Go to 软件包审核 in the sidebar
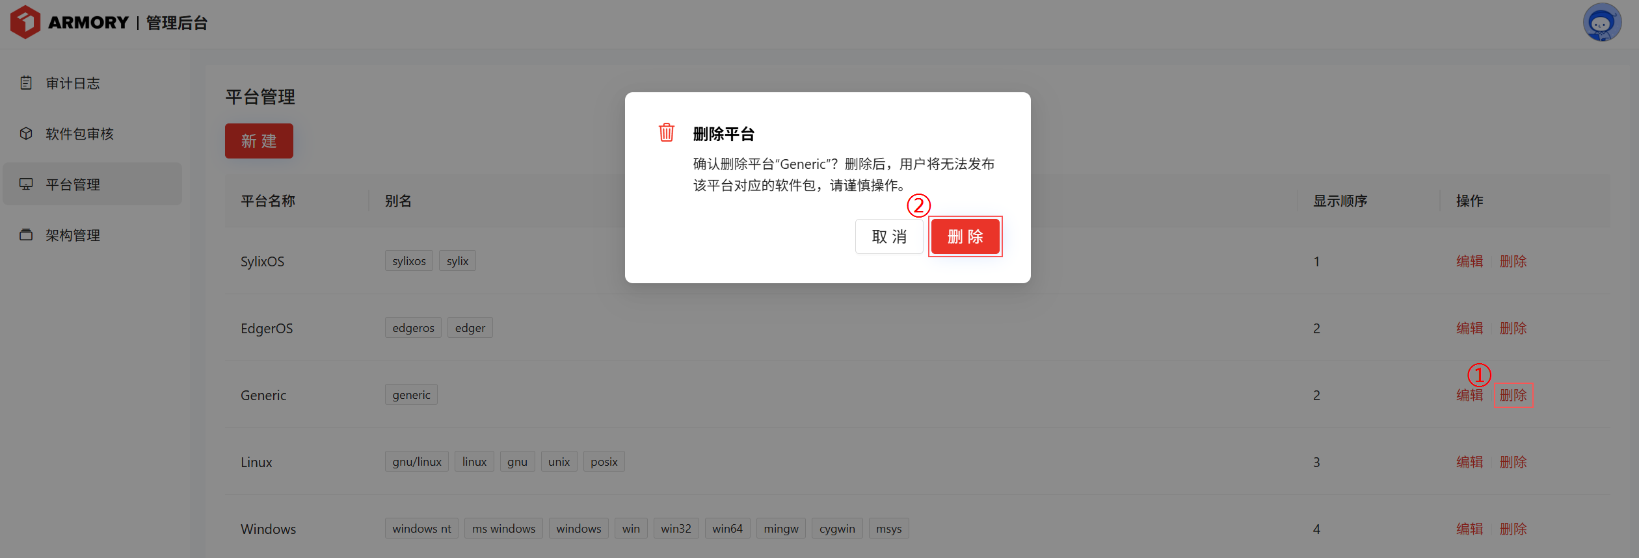This screenshot has width=1639, height=558. 79,134
